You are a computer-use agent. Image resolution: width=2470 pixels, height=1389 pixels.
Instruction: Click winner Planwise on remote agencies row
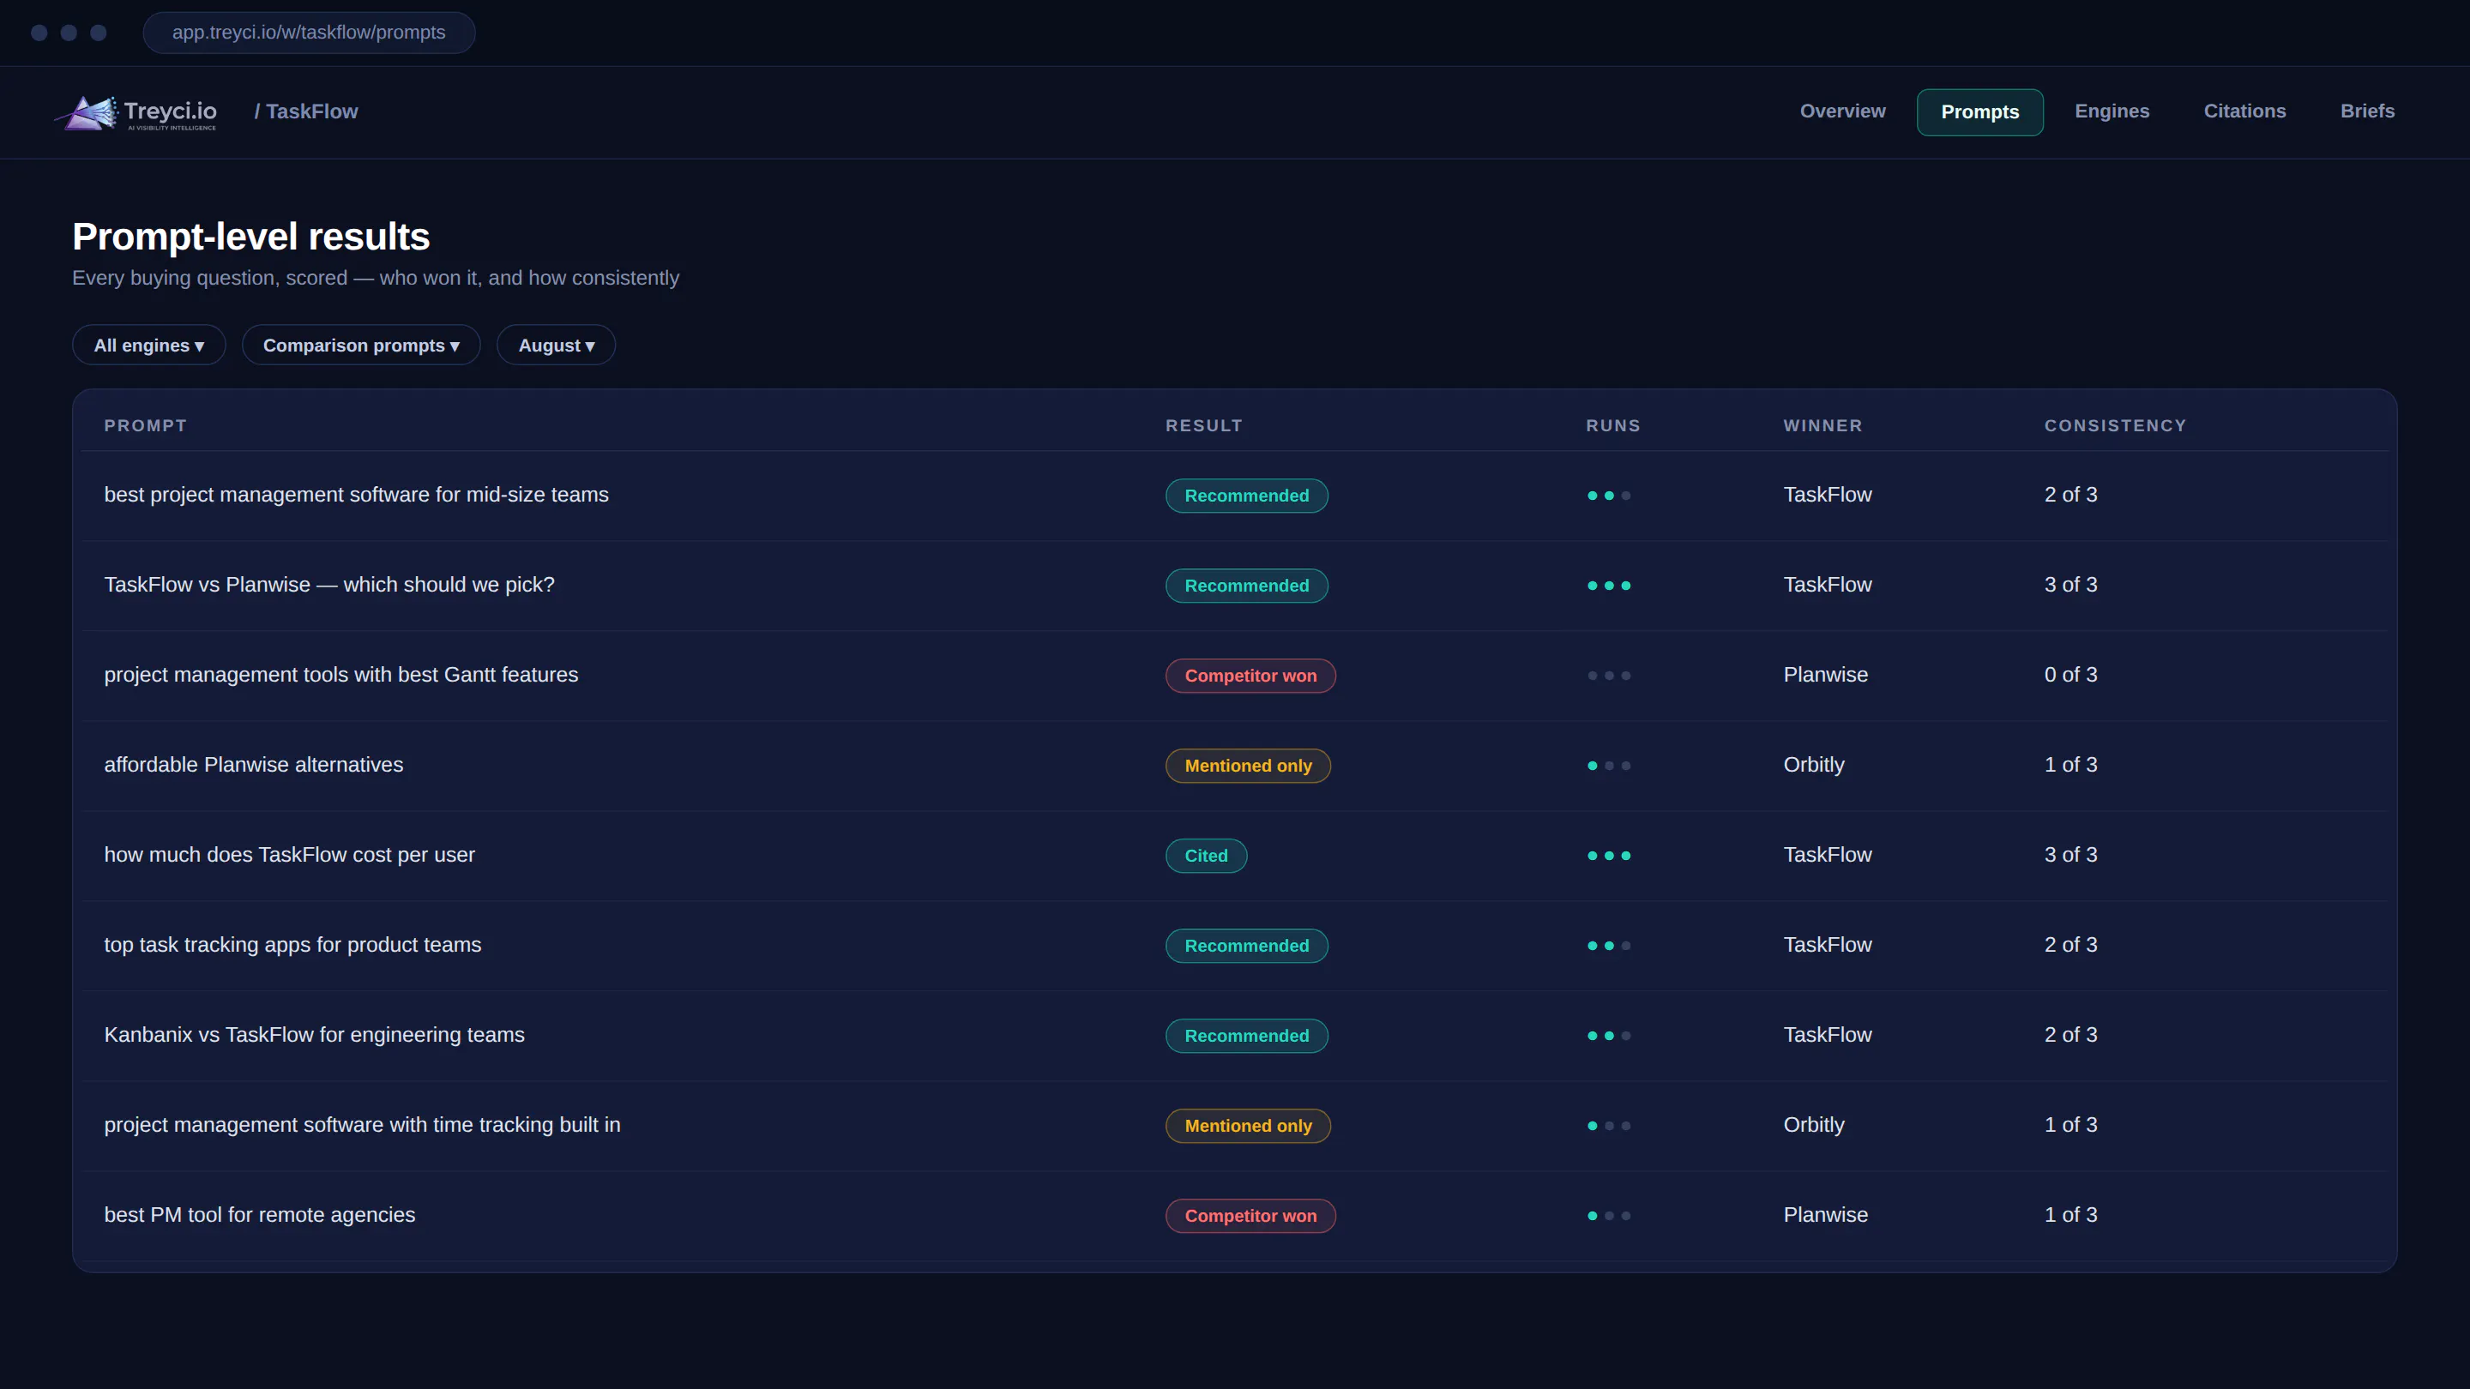coord(1825,1216)
